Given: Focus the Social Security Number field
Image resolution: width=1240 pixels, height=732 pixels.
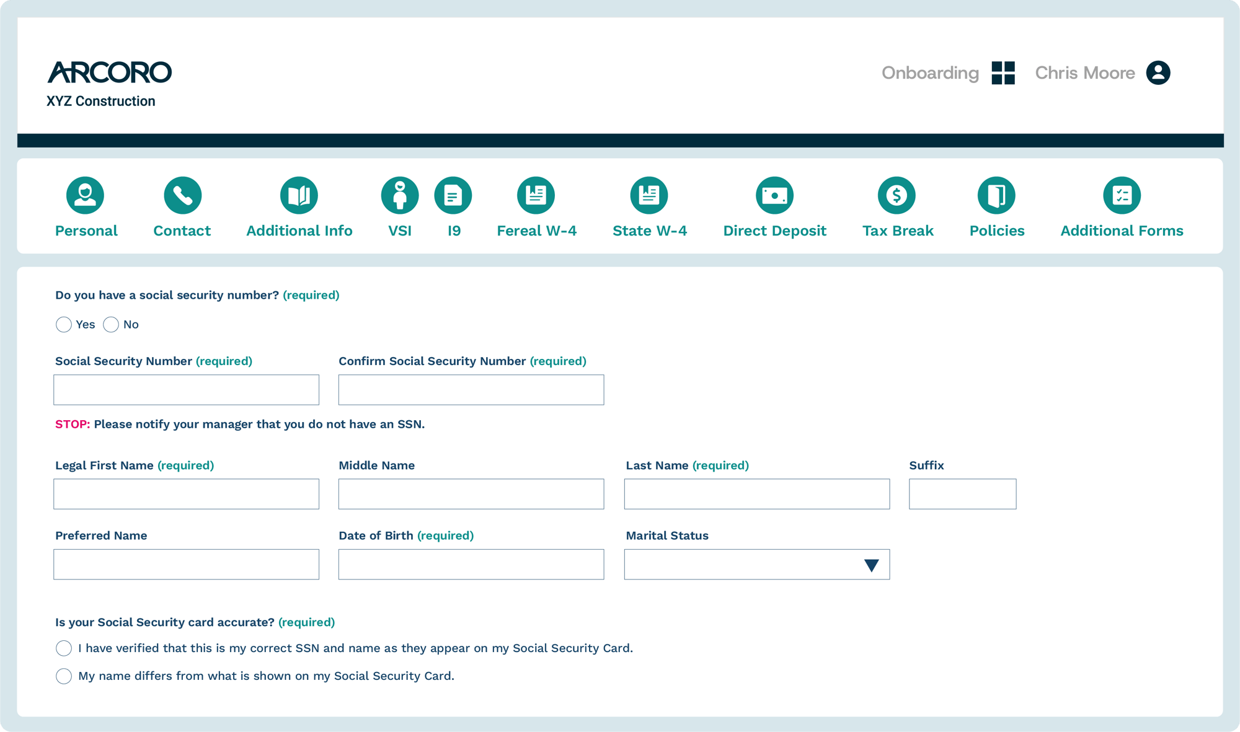Looking at the screenshot, I should (x=187, y=390).
